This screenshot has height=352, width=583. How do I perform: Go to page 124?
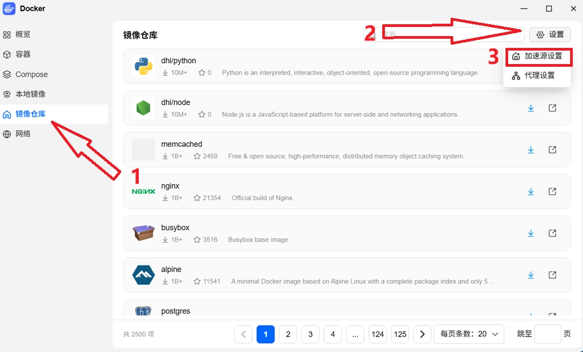tap(377, 334)
